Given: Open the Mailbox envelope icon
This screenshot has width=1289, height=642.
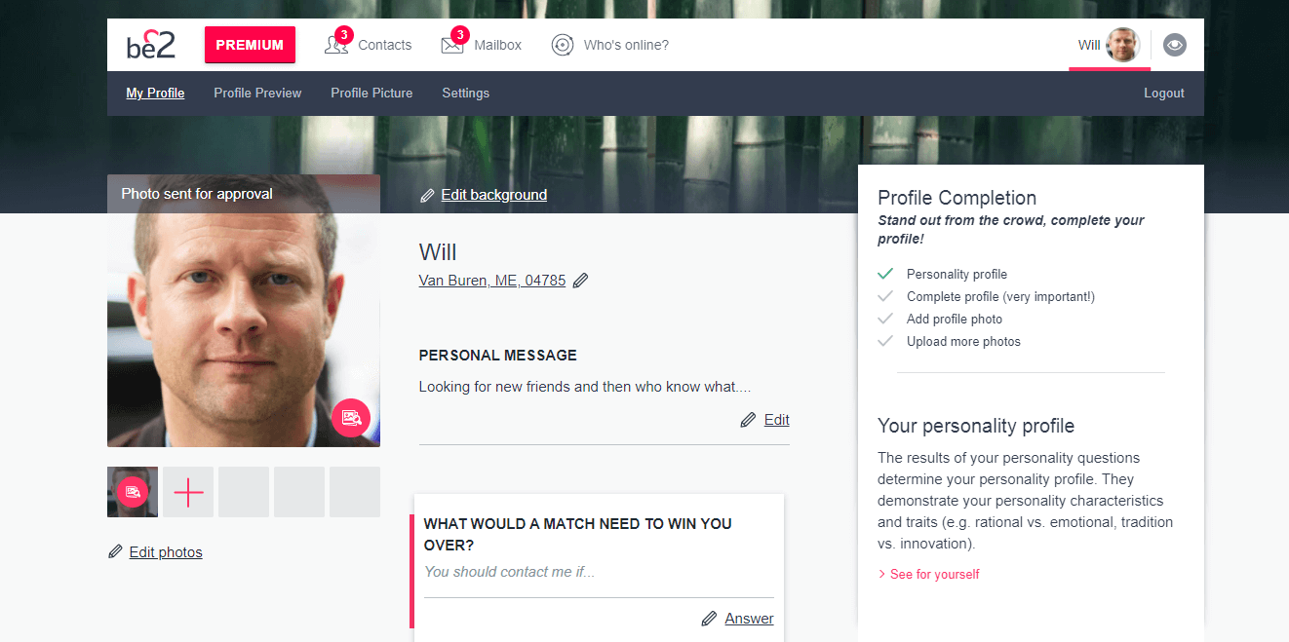Looking at the screenshot, I should pyautogui.click(x=452, y=45).
